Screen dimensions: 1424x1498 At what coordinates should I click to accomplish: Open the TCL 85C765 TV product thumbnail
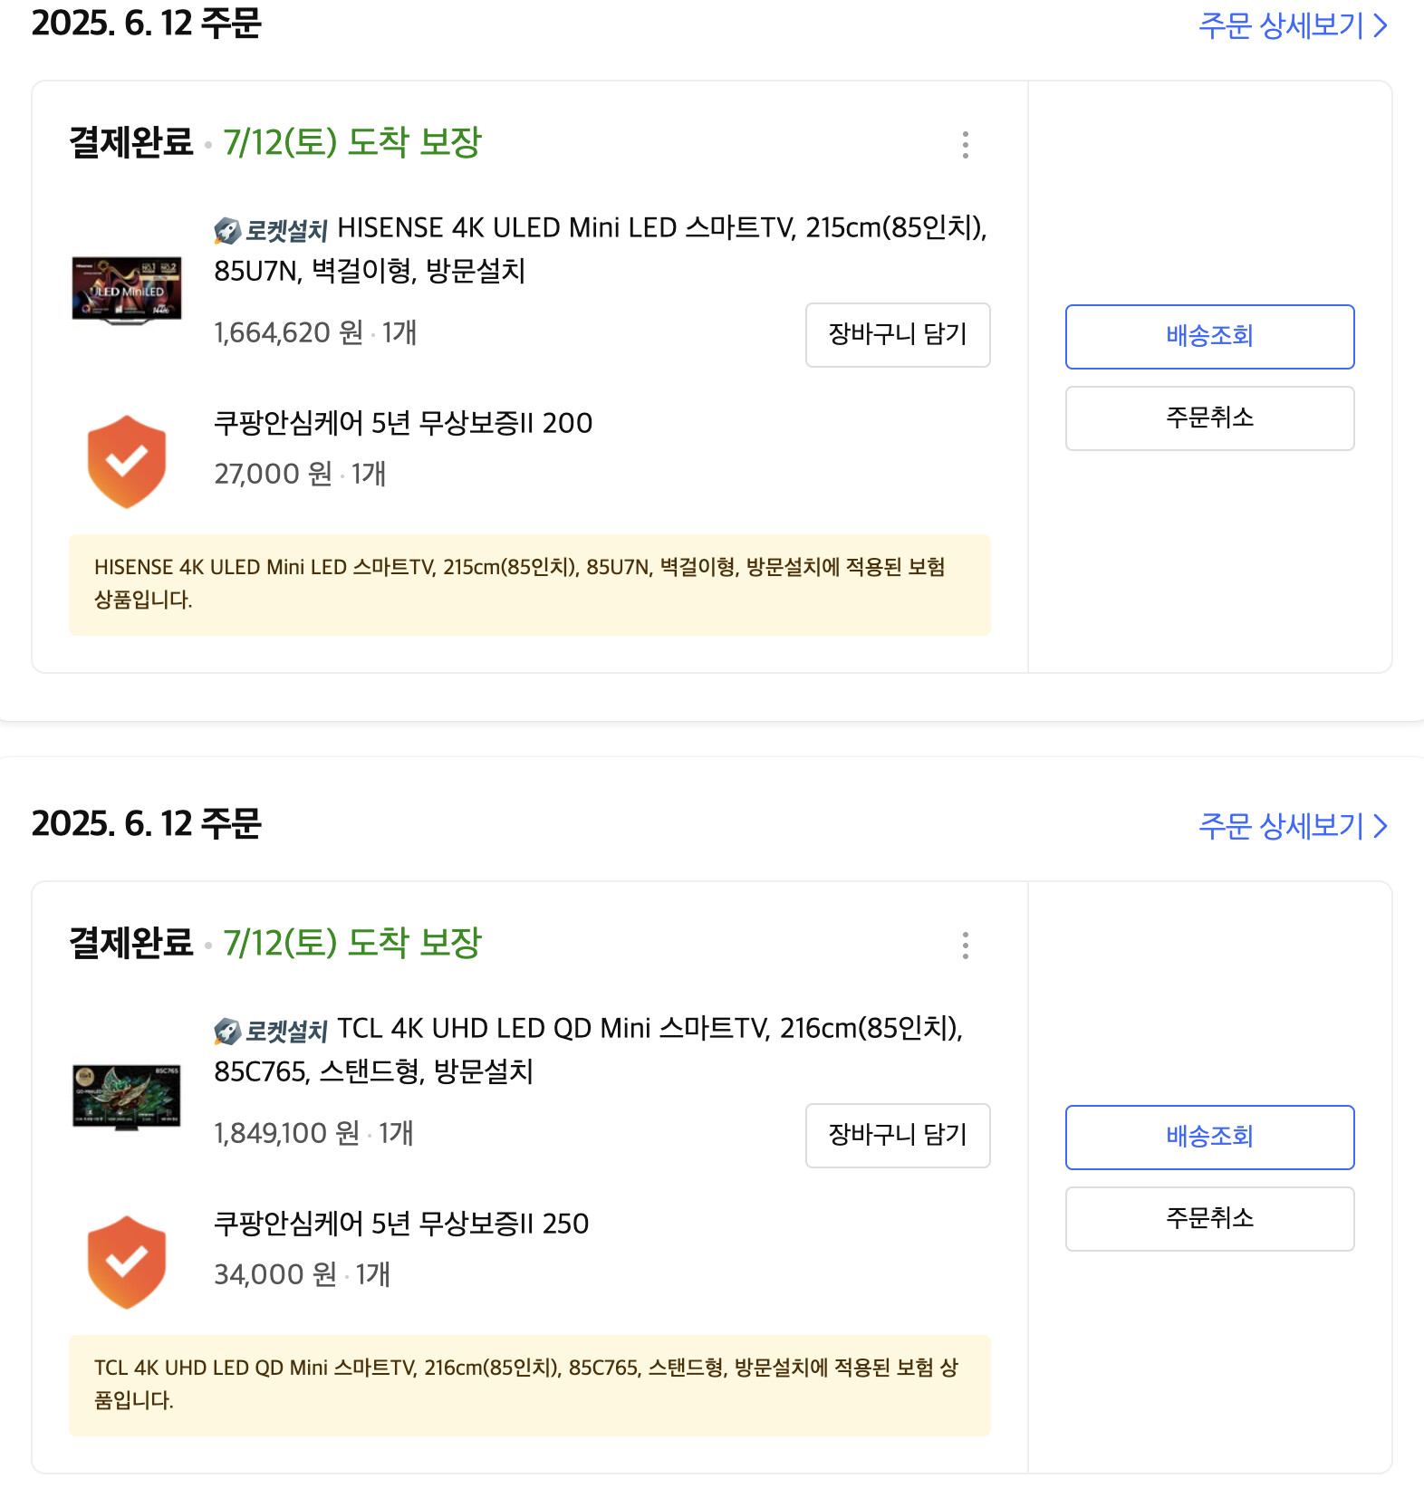point(127,1096)
